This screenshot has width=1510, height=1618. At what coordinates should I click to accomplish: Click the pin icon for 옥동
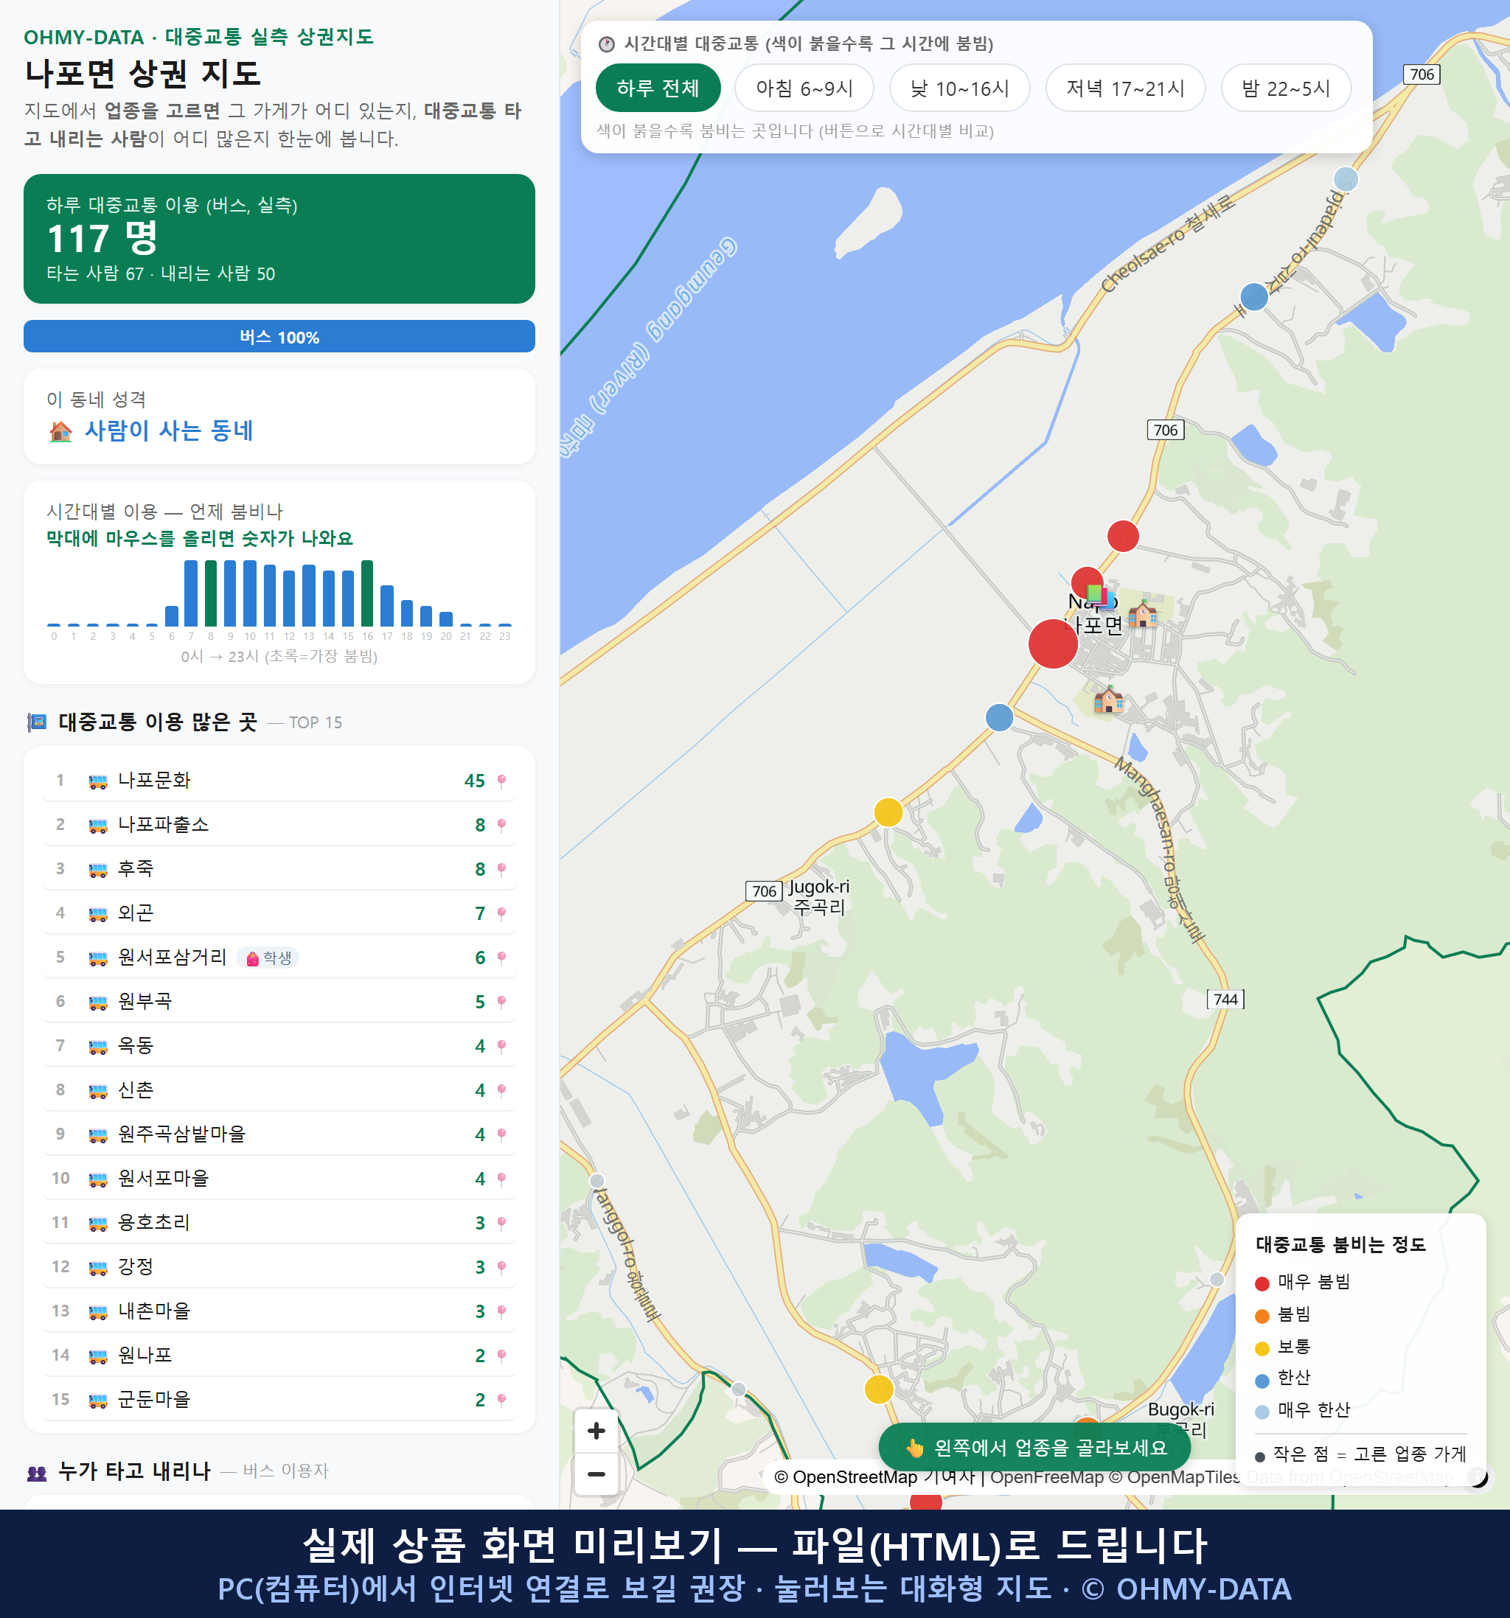click(x=501, y=1046)
